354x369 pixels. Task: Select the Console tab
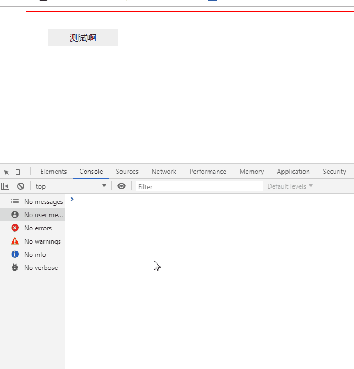click(x=91, y=172)
